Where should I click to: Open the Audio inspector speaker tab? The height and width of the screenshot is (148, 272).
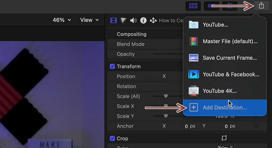133,20
